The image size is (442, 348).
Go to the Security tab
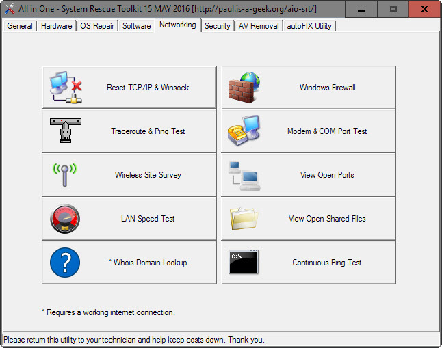[x=218, y=26]
